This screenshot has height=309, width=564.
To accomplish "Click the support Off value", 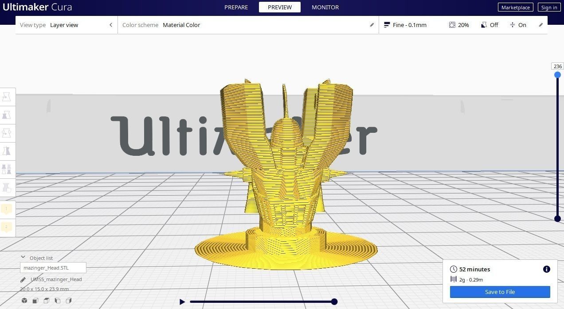I will pos(494,25).
